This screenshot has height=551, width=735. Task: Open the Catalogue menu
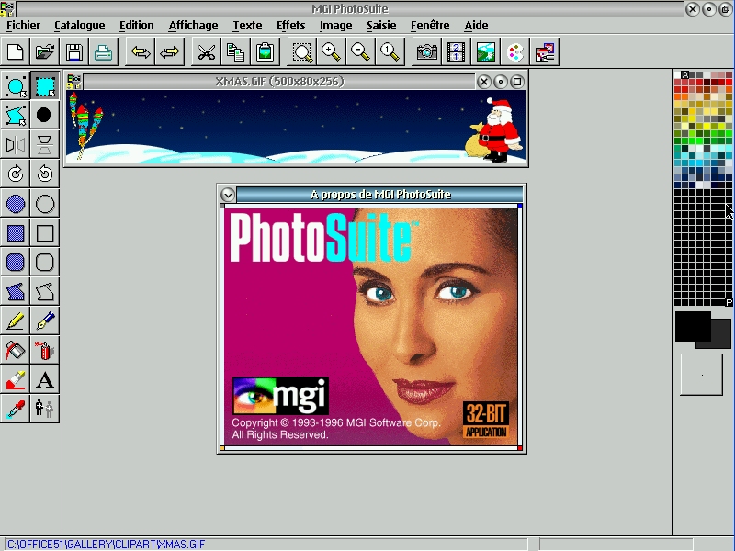79,26
